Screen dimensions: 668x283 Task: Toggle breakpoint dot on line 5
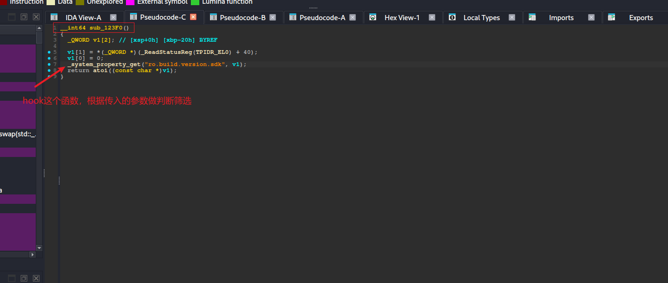(49, 52)
